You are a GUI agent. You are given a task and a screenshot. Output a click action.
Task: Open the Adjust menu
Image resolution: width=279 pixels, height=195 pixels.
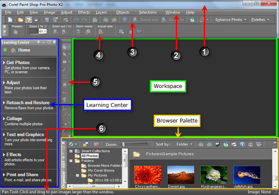67,12
